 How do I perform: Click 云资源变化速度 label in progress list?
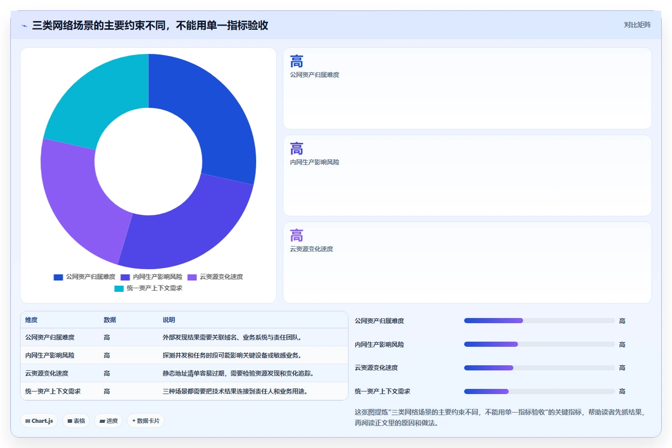pos(376,368)
